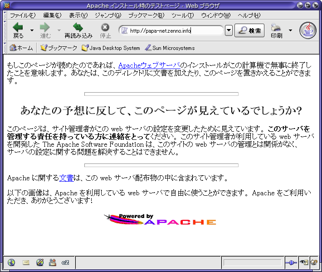322x272 pixels.
Task: Open the Back history dropdown arrow
Action: click(x=32, y=30)
